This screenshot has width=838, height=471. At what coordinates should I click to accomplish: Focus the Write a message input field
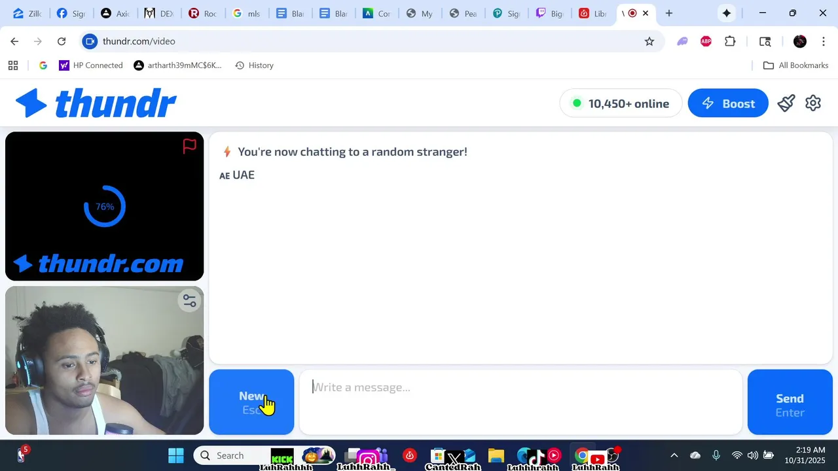(x=520, y=402)
